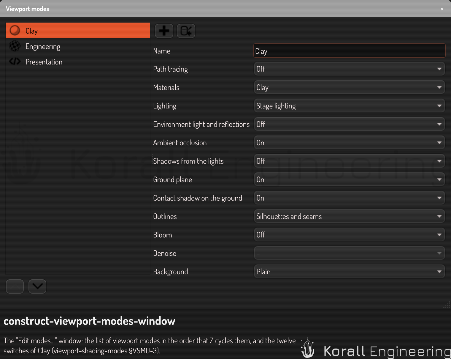
Task: Close the Viewport modes window
Action: click(x=442, y=9)
